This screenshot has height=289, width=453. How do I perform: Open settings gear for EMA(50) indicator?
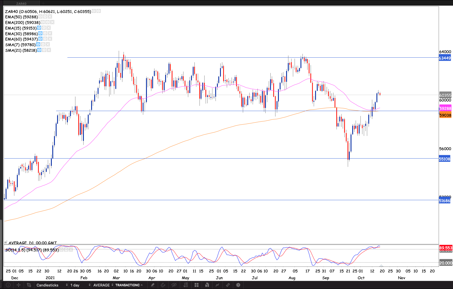pos(45,17)
